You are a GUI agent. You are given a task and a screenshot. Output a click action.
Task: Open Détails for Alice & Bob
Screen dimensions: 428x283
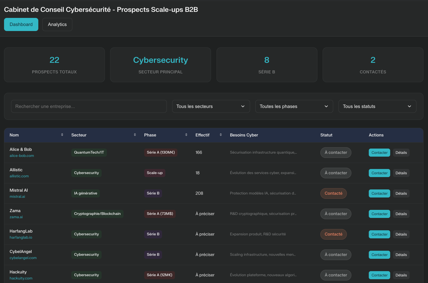click(x=401, y=153)
